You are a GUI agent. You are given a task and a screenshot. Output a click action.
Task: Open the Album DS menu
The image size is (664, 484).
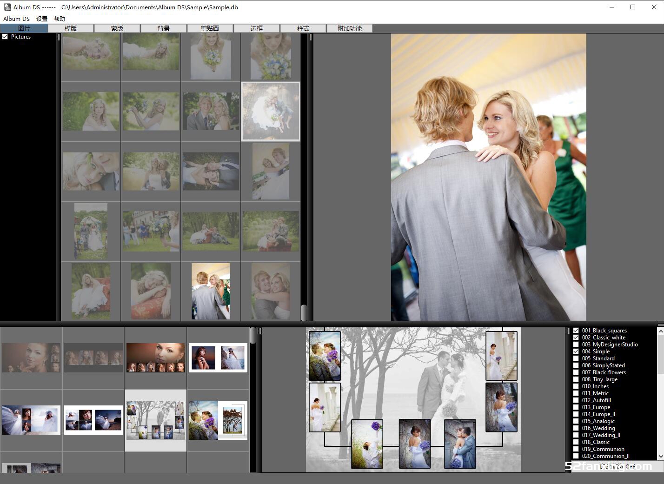click(x=16, y=19)
